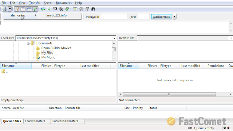Select the Demo Builder Movies folder
Screen dimensions: 233x131
click(x=56, y=48)
